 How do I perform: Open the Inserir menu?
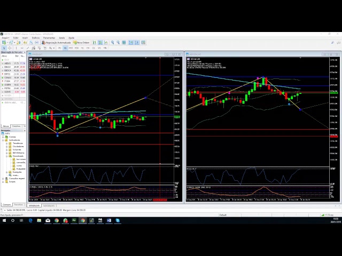[x=25, y=38]
